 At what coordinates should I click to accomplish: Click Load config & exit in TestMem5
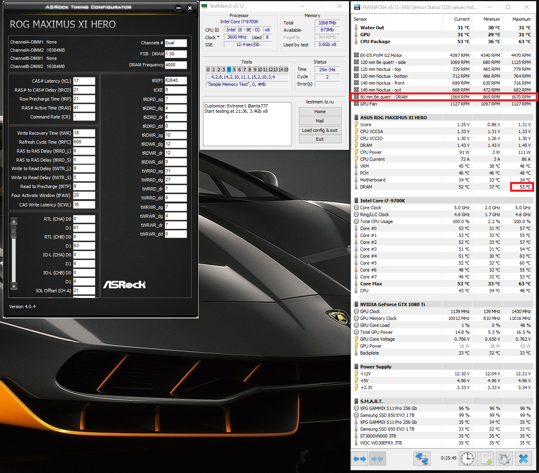tap(320, 130)
